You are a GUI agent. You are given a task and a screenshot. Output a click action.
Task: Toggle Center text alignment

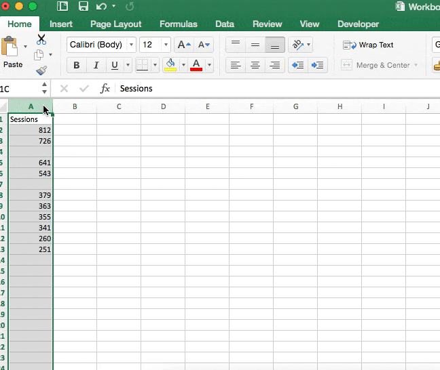pos(255,65)
